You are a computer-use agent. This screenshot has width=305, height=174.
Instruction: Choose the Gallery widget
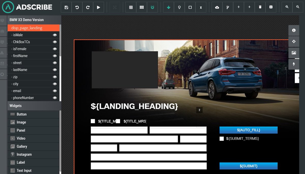pos(33,146)
